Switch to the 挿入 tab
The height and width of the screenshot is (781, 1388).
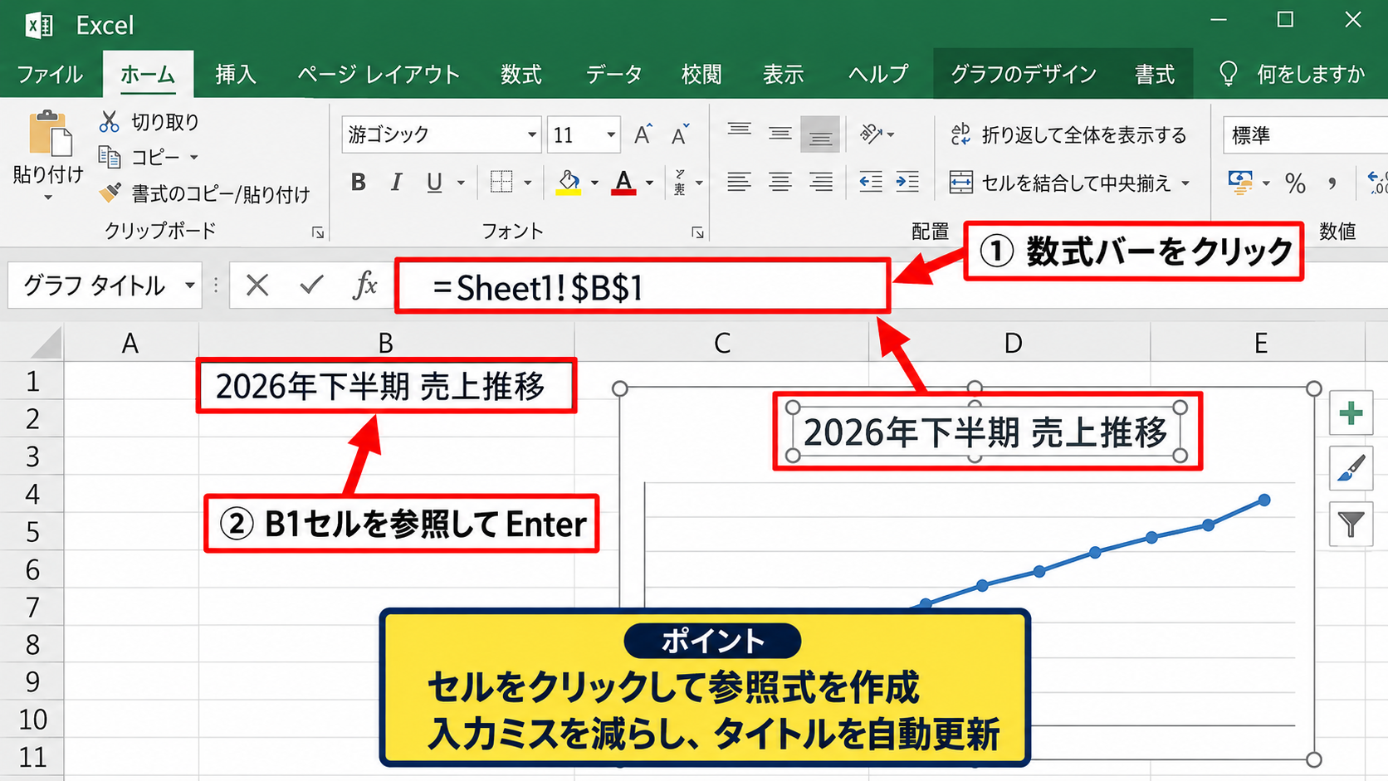[236, 74]
